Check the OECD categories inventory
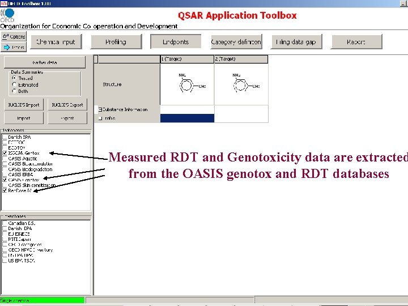The height and width of the screenshot is (306, 408). (5, 245)
